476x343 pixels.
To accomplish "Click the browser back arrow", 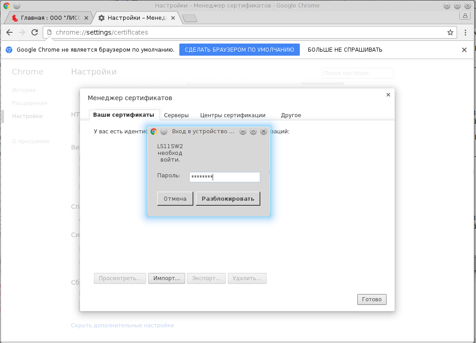I will [x=9, y=32].
